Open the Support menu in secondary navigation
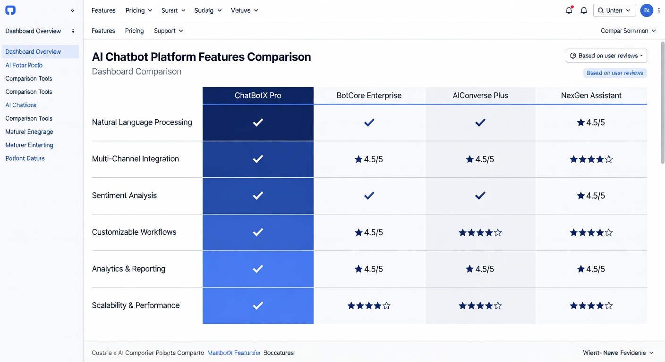 168,31
